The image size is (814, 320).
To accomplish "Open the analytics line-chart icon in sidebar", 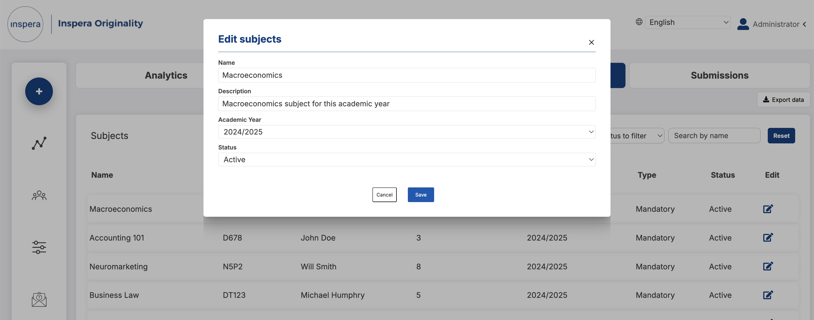I will pos(39,143).
